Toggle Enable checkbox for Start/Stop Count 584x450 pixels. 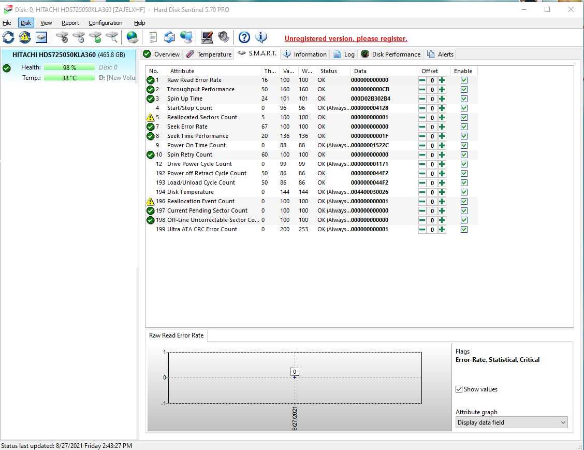(464, 108)
